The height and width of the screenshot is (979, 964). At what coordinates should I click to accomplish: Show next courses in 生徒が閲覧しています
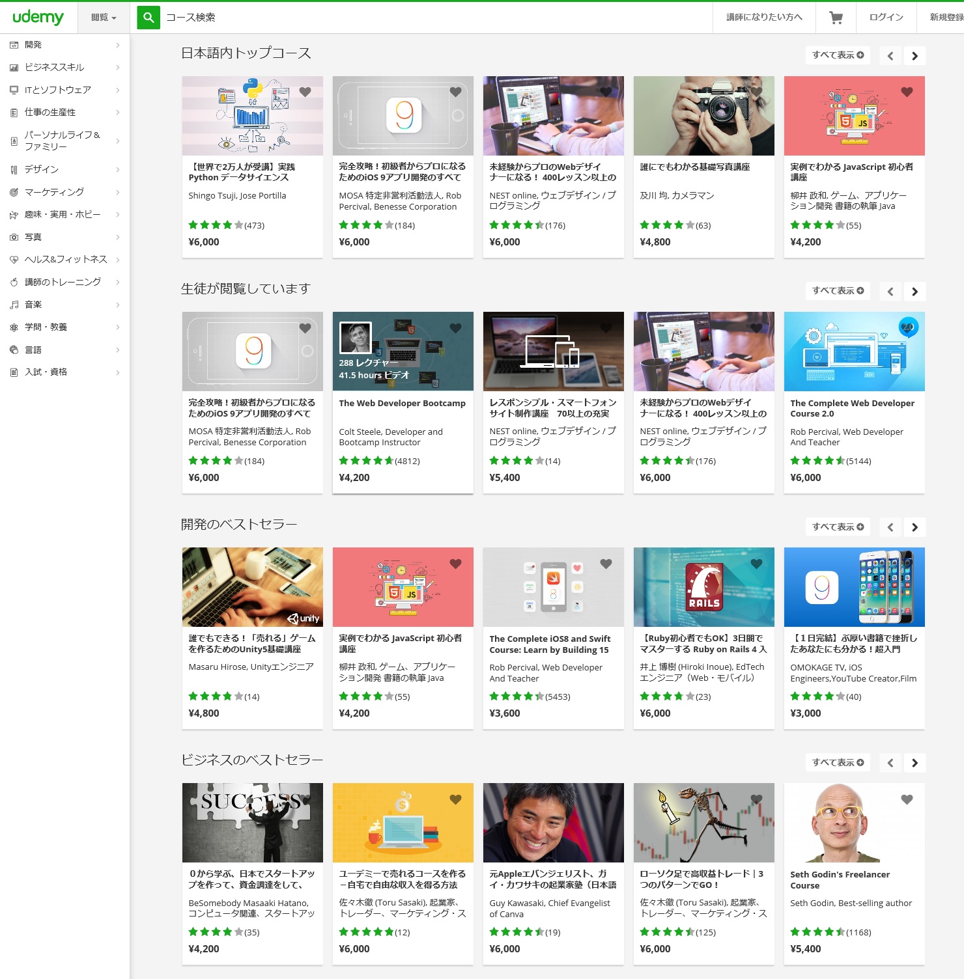pos(914,292)
